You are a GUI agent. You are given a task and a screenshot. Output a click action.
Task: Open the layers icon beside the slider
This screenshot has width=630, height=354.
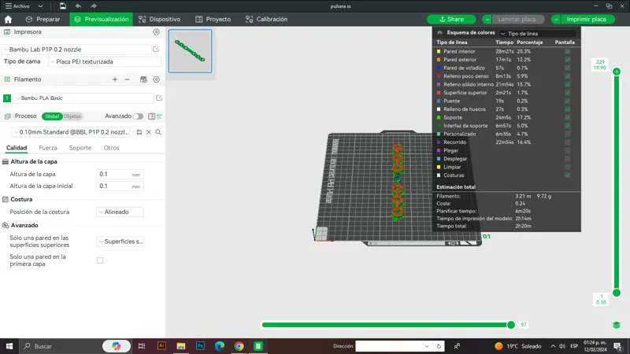pos(617,325)
